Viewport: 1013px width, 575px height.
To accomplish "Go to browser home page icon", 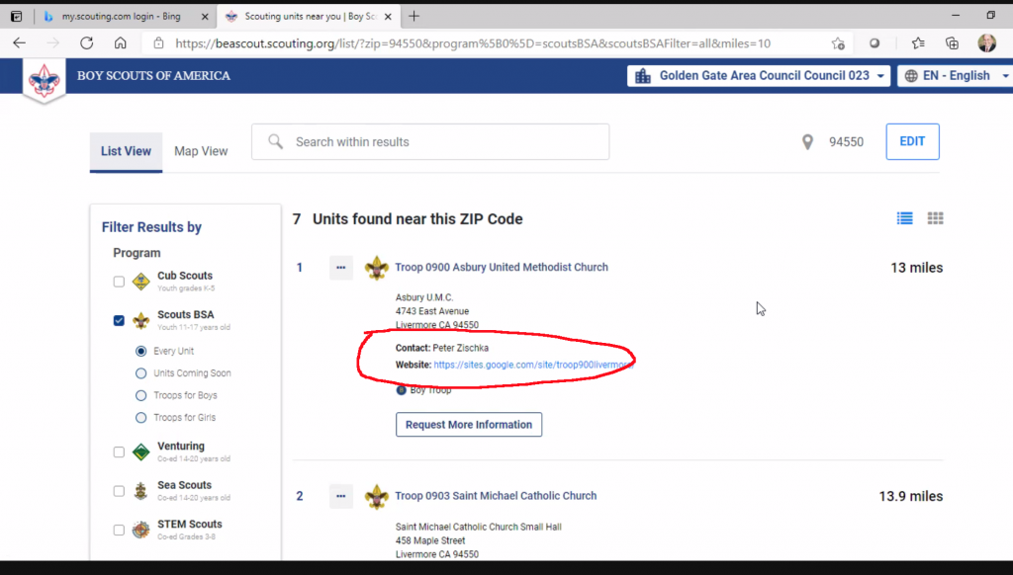I will click(x=120, y=43).
